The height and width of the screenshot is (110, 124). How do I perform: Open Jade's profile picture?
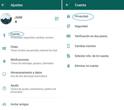coord(6,19)
